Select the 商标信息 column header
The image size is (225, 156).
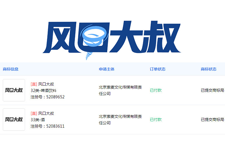(x=10, y=69)
